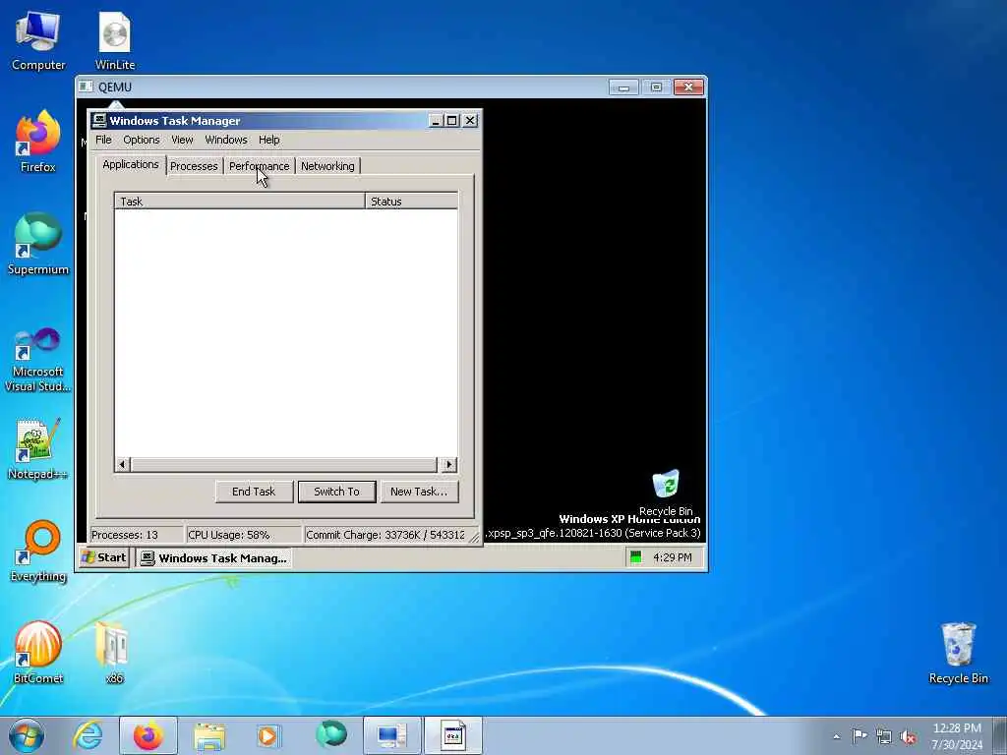This screenshot has height=755, width=1007.
Task: Click the End Task button
Action: point(254,492)
